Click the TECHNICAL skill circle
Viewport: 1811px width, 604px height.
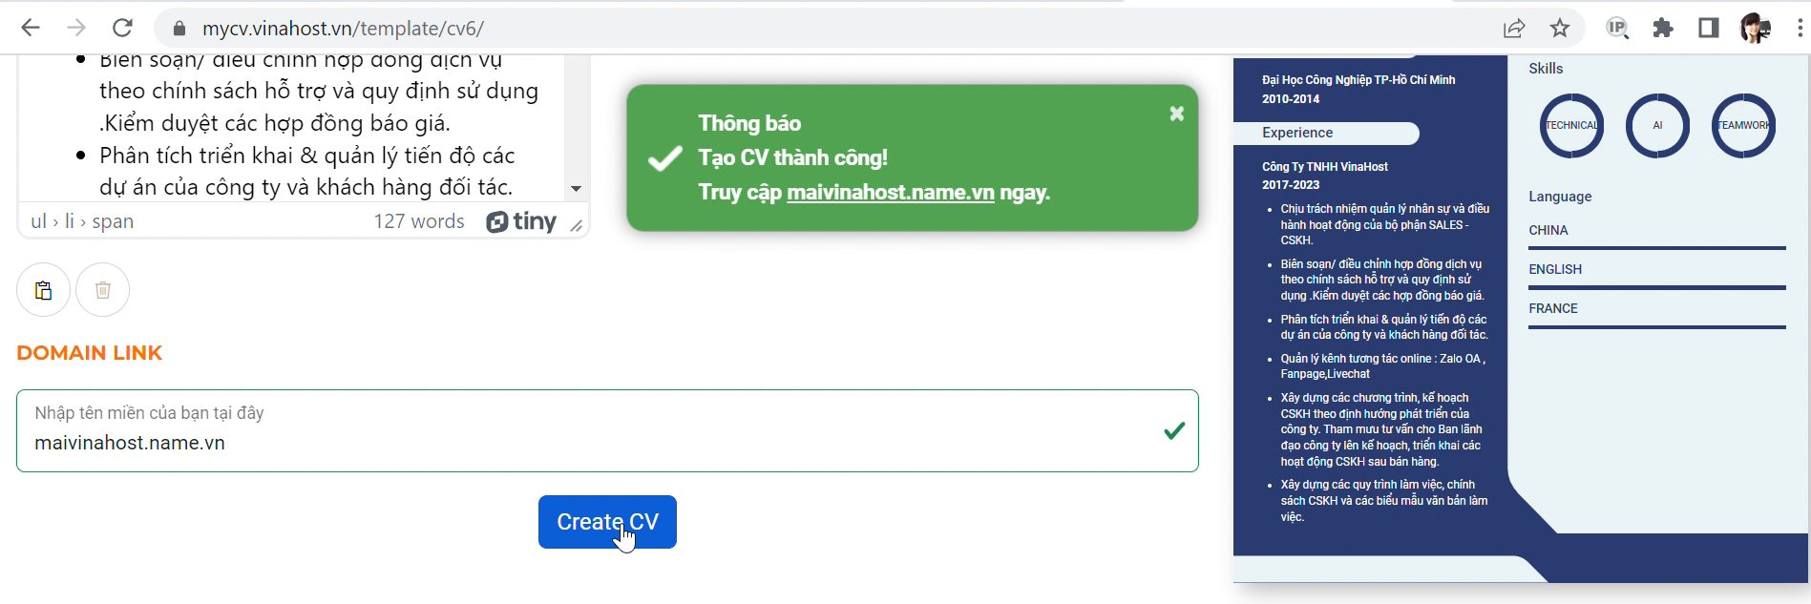pyautogui.click(x=1571, y=125)
